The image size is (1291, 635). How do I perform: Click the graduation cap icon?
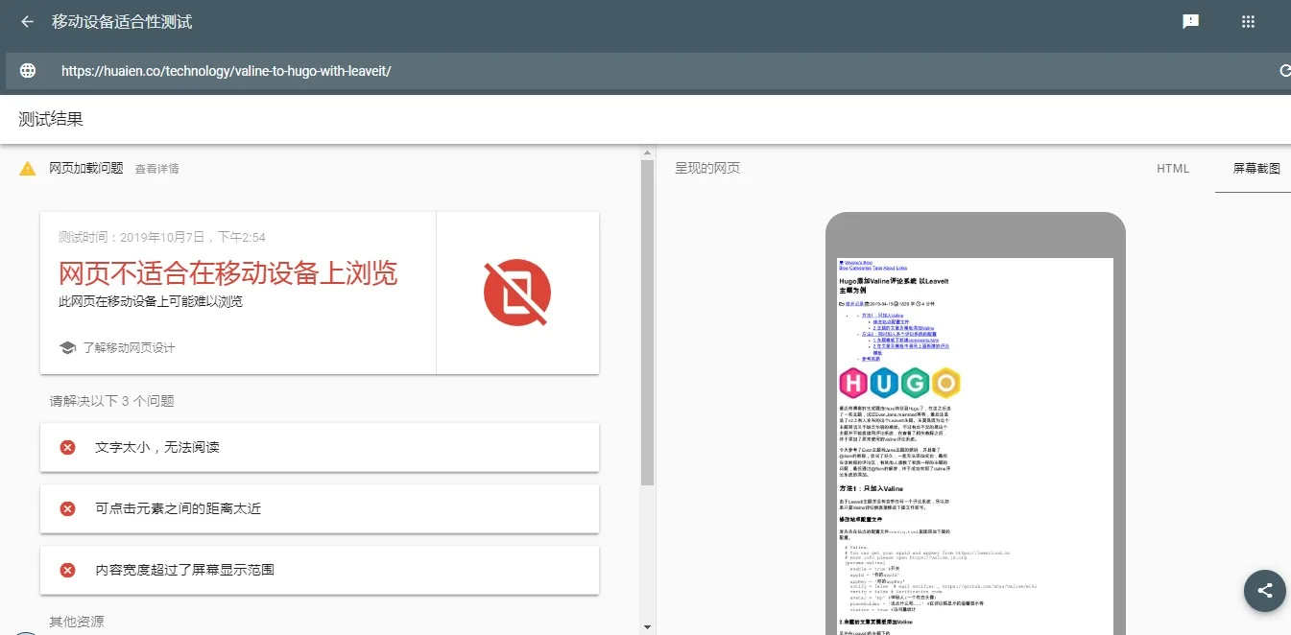pos(67,347)
